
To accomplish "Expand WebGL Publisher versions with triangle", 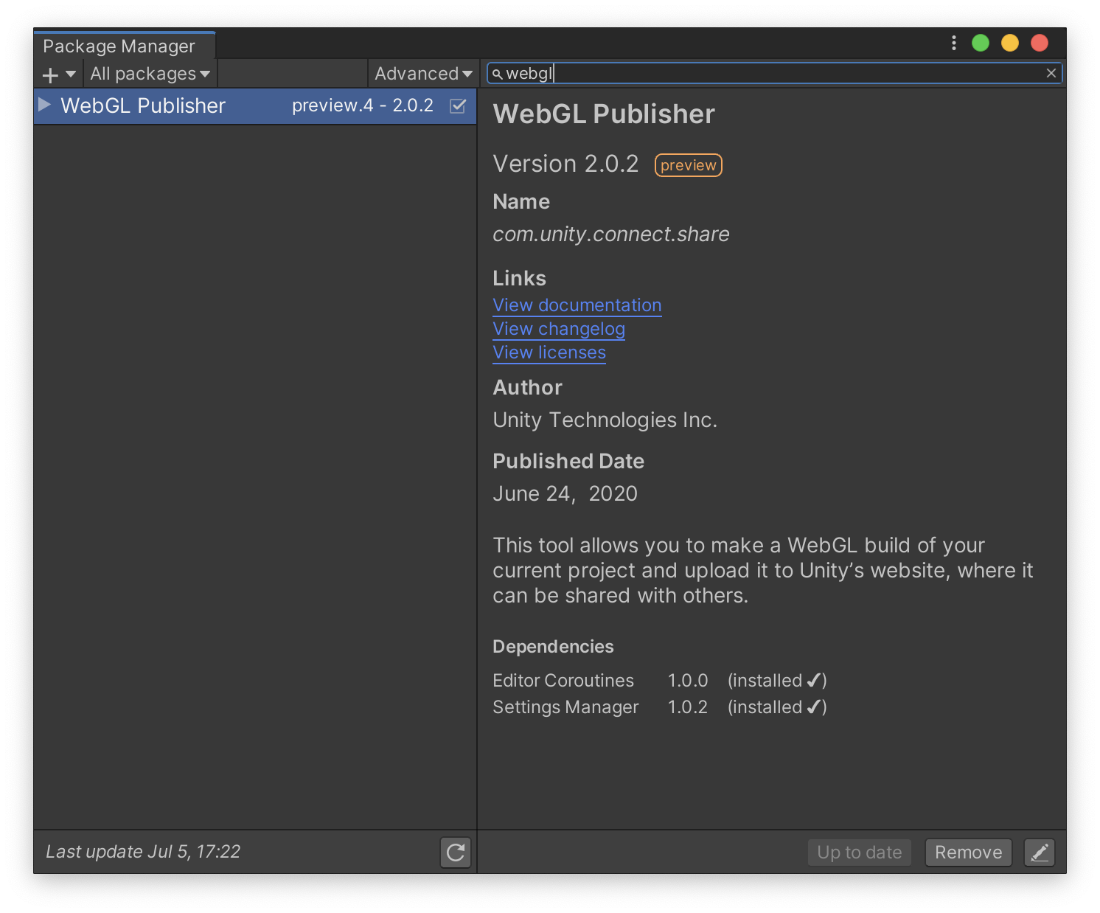I will coord(44,104).
